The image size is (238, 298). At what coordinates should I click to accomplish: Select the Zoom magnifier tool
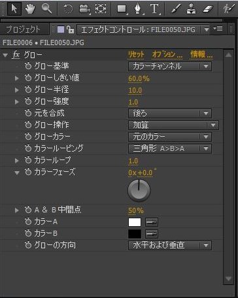pos(46,9)
